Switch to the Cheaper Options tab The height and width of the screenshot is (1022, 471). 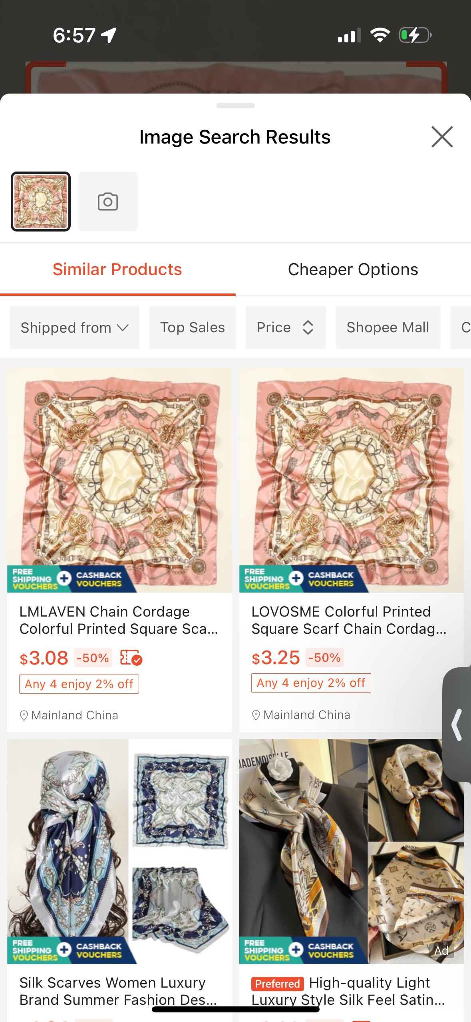353,269
